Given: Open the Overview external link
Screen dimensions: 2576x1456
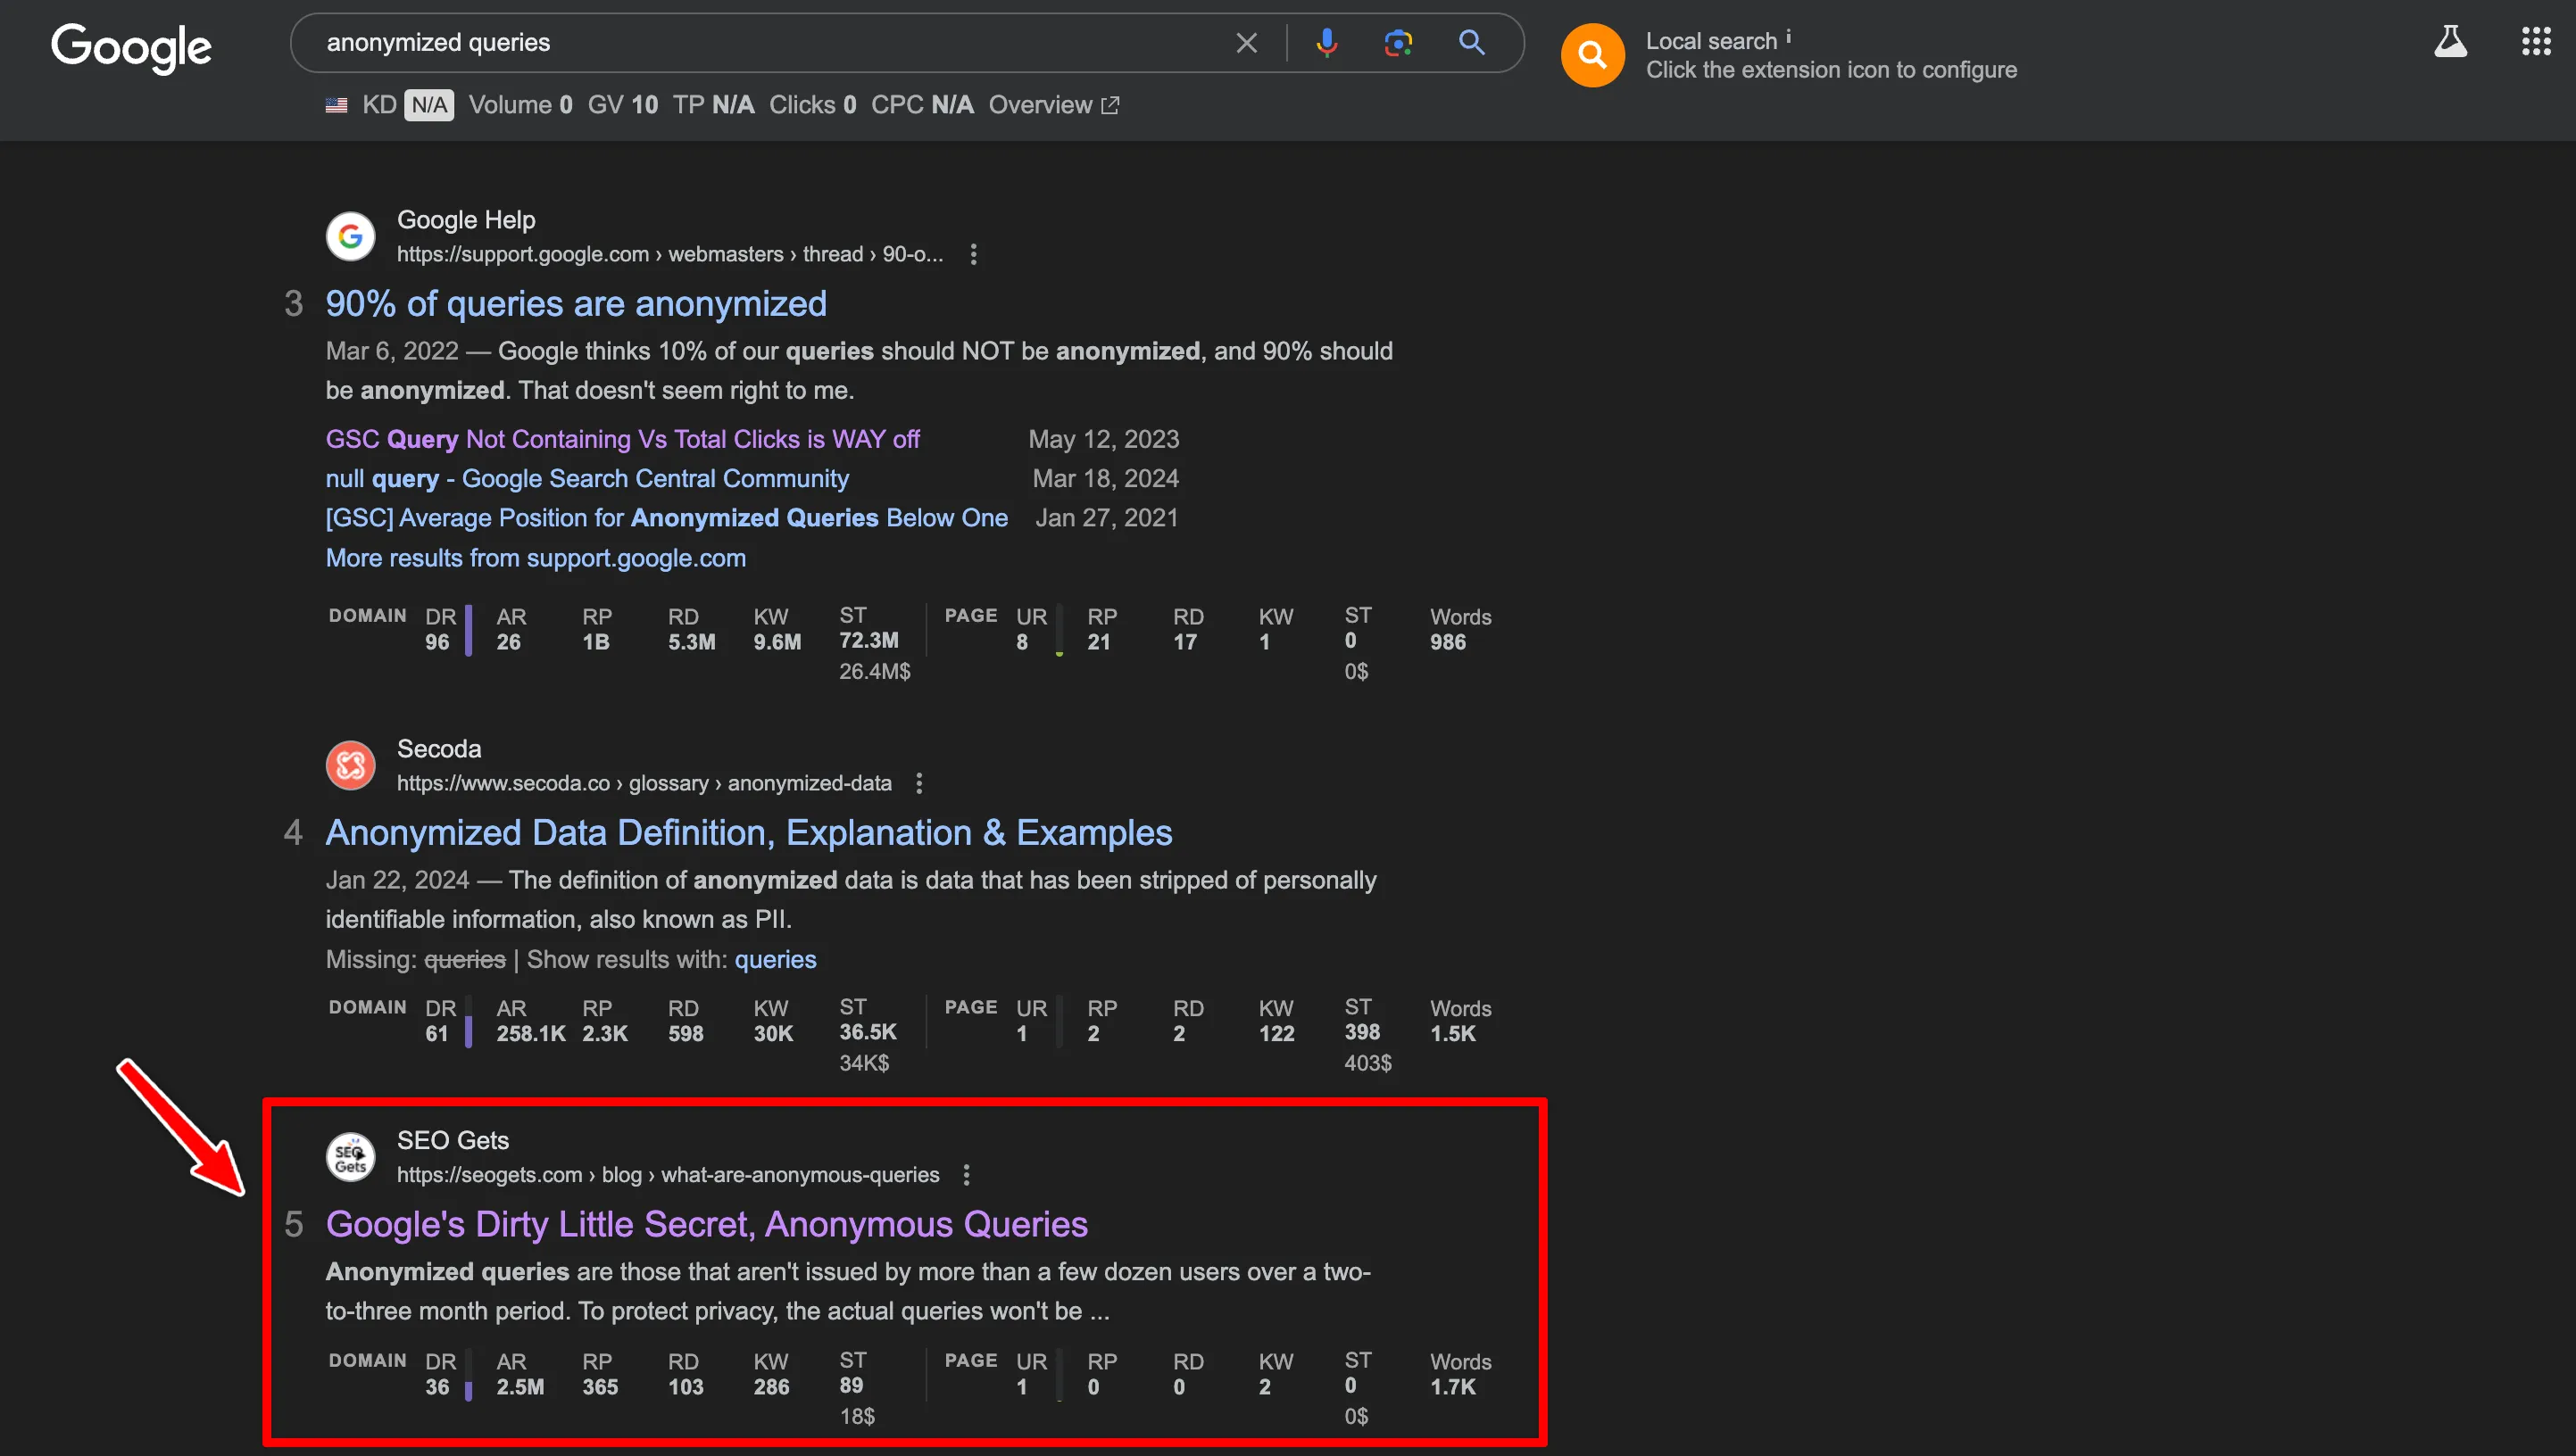Looking at the screenshot, I should pyautogui.click(x=1053, y=105).
